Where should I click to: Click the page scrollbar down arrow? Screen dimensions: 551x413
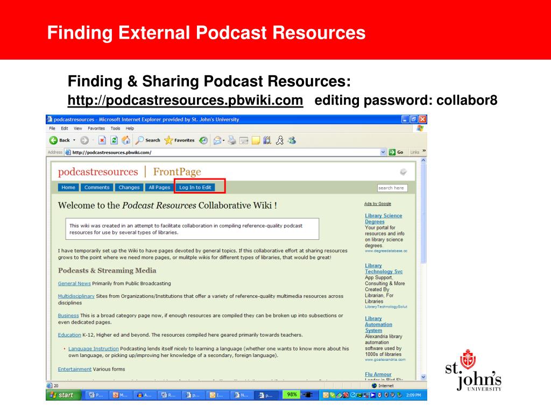coord(423,377)
